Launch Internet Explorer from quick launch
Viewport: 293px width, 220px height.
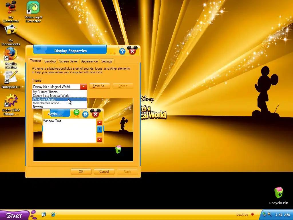(53, 214)
